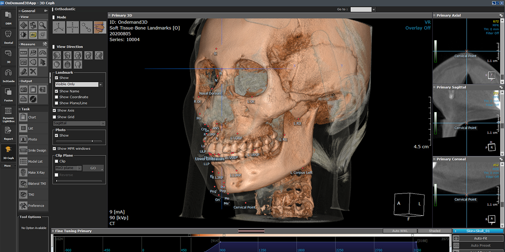The image size is (505, 252).
Task: Enable the Show Coordinate checkbox
Action: tap(57, 97)
